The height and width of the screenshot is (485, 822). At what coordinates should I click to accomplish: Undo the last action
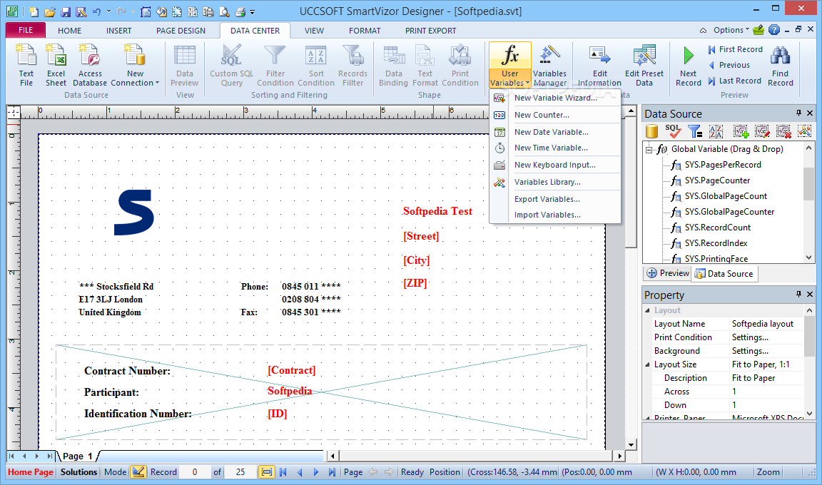pos(97,11)
